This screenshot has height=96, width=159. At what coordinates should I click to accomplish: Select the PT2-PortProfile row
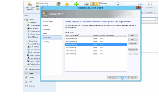[96, 42]
